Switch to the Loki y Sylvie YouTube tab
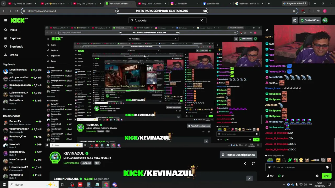The width and height of the screenshot is (335, 188). tap(87, 4)
